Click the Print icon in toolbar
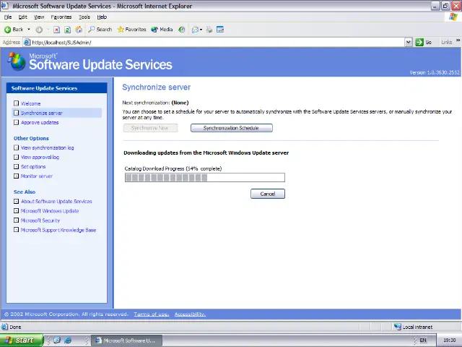The height and width of the screenshot is (347, 462). [x=209, y=30]
